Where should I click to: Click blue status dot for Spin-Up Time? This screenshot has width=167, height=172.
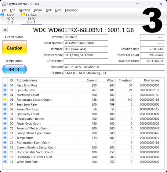5,90
